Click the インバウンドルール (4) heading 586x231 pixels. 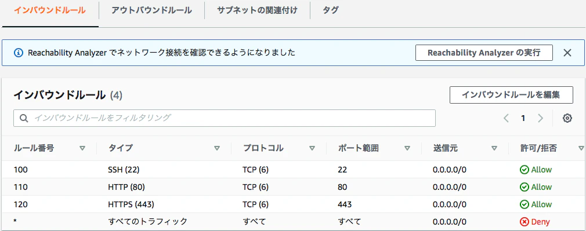[x=68, y=96]
